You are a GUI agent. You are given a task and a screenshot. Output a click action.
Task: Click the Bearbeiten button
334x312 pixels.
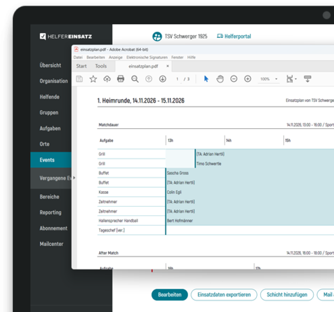(x=170, y=295)
